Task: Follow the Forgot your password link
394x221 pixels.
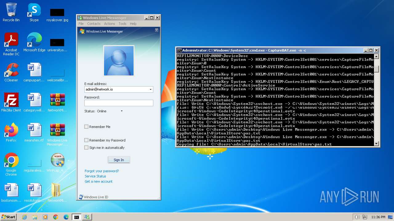Action: pyautogui.click(x=102, y=171)
